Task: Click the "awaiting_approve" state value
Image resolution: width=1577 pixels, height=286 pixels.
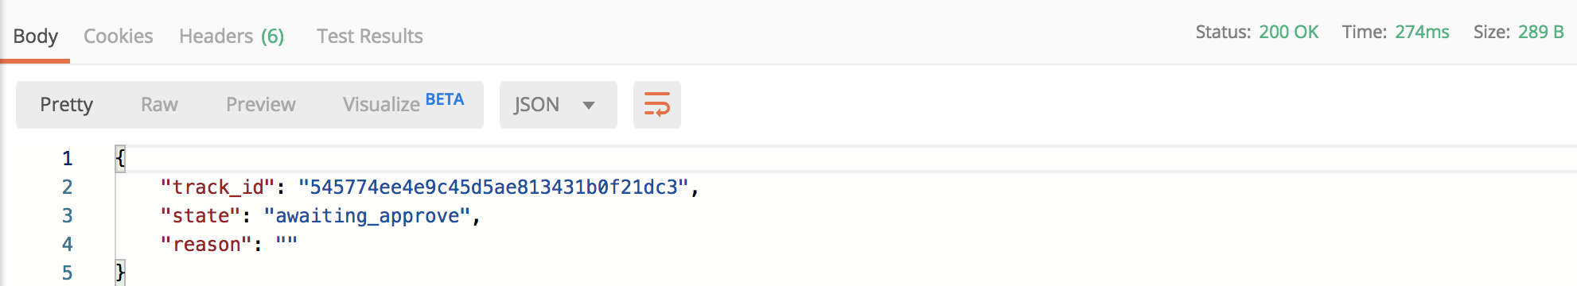Action: pyautogui.click(x=368, y=215)
